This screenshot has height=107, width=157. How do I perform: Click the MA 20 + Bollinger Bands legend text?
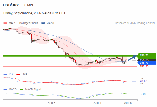pos(23,23)
